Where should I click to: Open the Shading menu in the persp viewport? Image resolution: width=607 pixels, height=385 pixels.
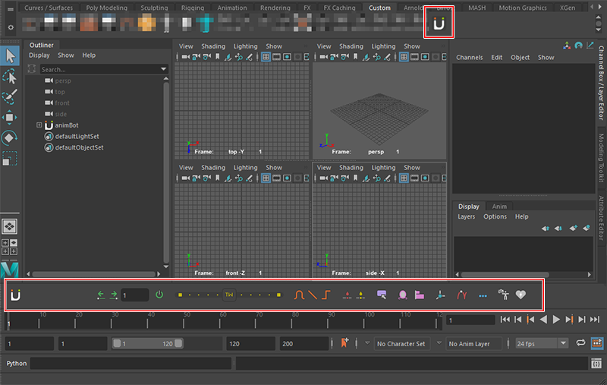[351, 46]
